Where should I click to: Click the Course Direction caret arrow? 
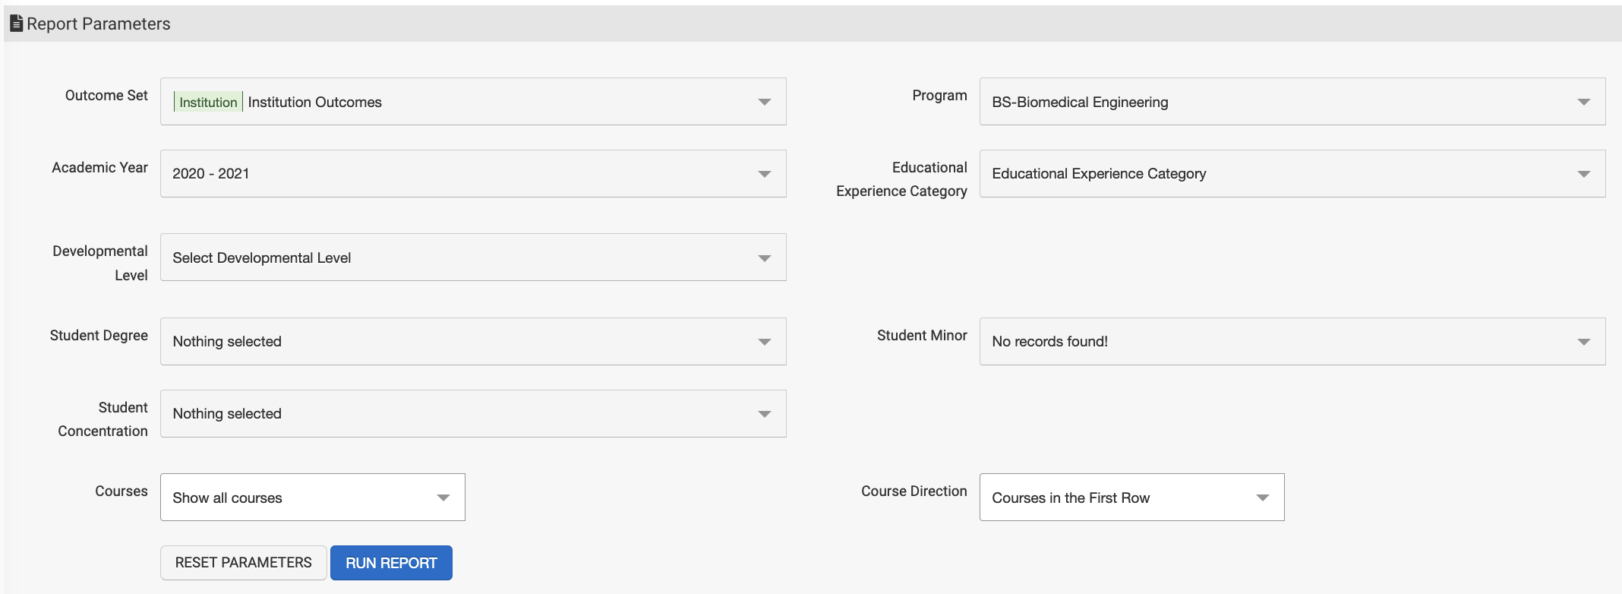tap(1262, 498)
